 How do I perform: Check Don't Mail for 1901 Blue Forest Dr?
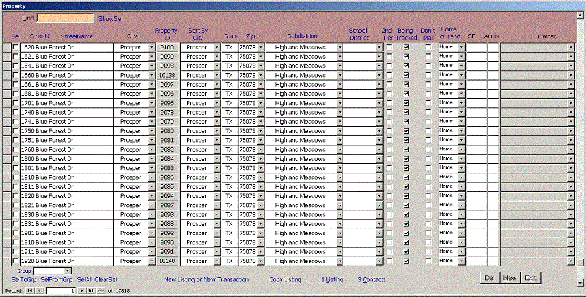point(428,233)
